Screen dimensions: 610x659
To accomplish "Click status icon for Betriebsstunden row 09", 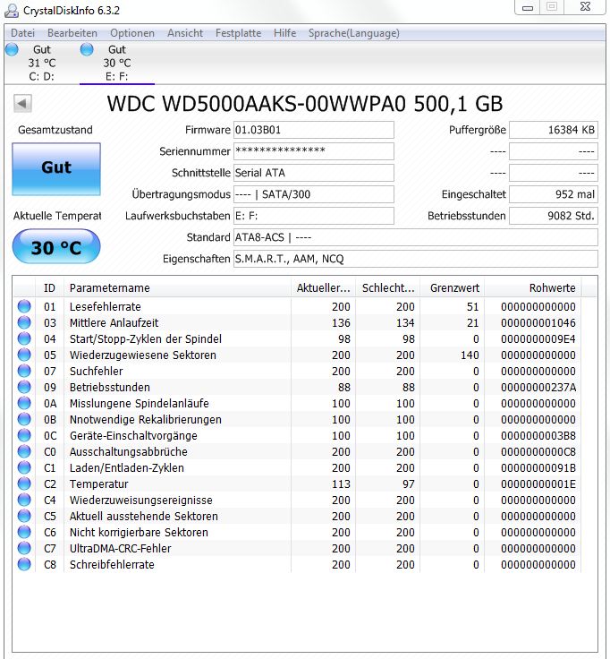I will click(24, 387).
